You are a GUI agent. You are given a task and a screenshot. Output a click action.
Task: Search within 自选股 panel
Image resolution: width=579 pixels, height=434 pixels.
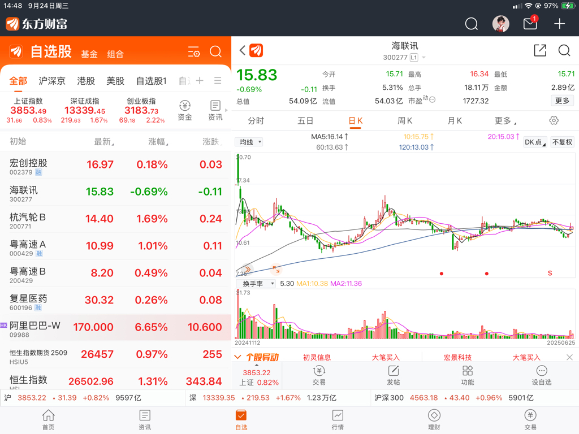[x=215, y=51]
